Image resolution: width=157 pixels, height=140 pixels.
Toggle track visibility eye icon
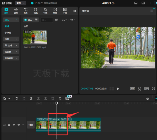[x=14, y=125]
